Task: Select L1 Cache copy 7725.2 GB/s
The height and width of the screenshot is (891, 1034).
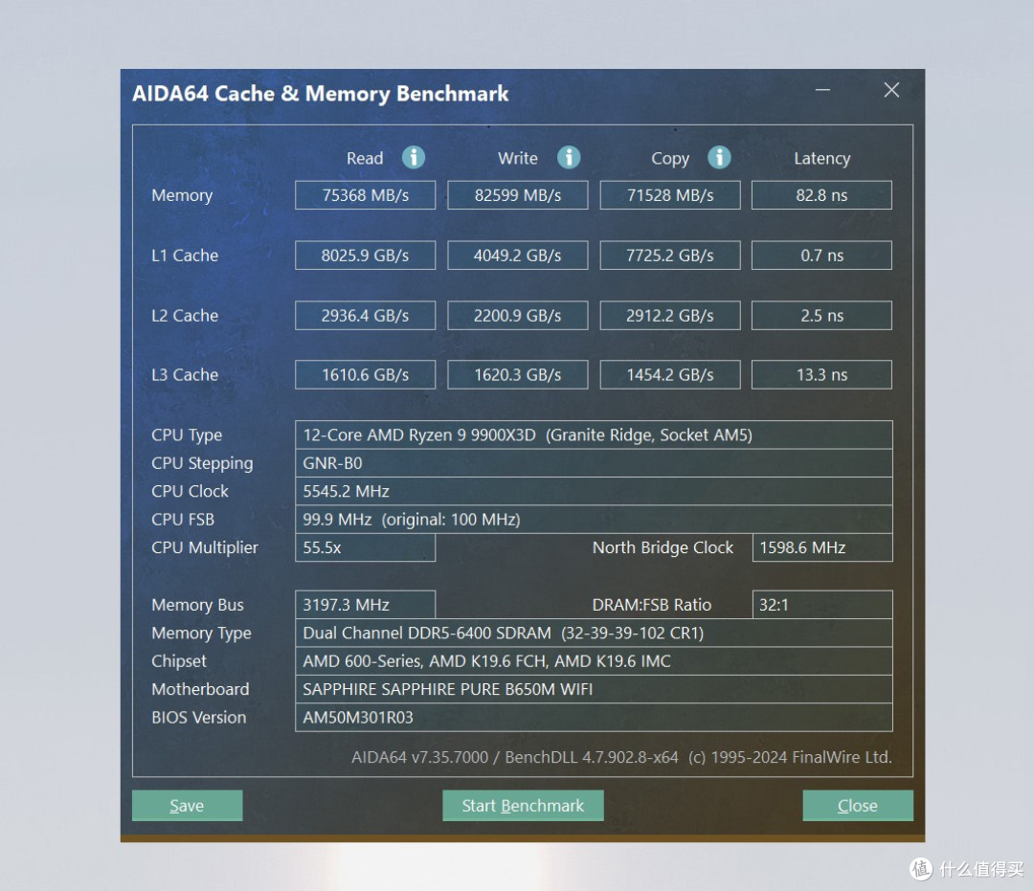Action: [x=670, y=255]
